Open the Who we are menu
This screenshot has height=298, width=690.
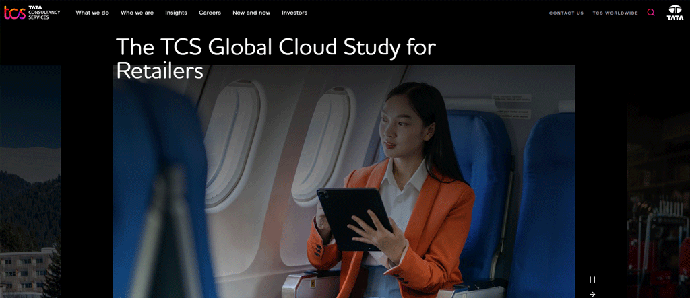(x=137, y=13)
